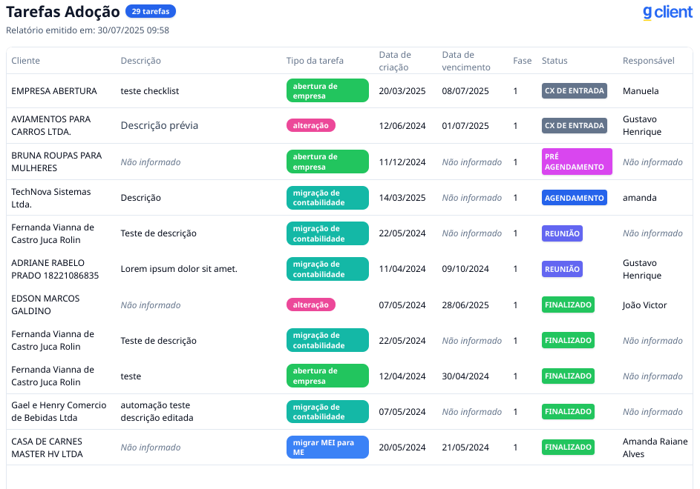Screen dimensions: 700x489
Task: Click the Tipo da tarefa column header
Action: pyautogui.click(x=315, y=61)
